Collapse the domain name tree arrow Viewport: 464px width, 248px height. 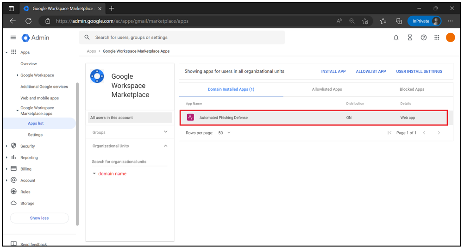coord(94,174)
